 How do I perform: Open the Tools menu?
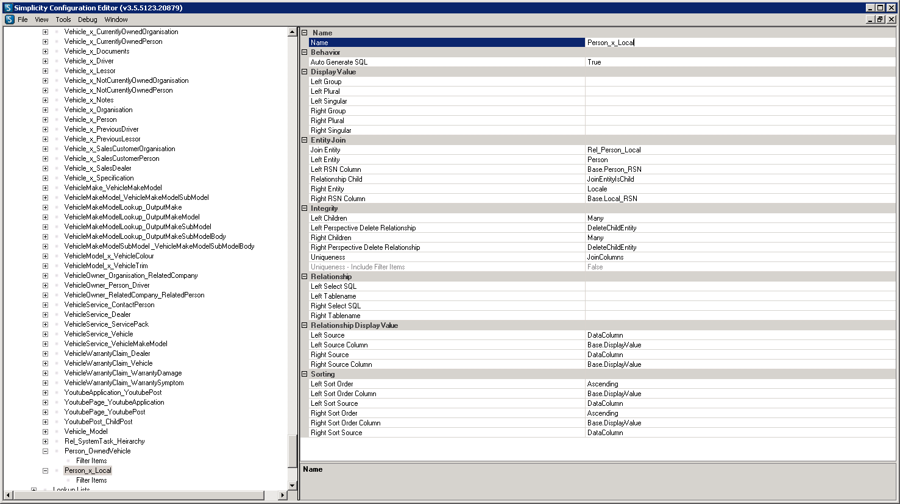[63, 20]
